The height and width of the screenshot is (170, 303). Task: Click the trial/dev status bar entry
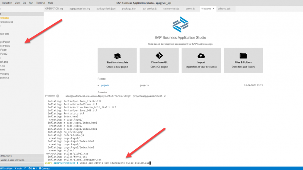click(x=6, y=168)
